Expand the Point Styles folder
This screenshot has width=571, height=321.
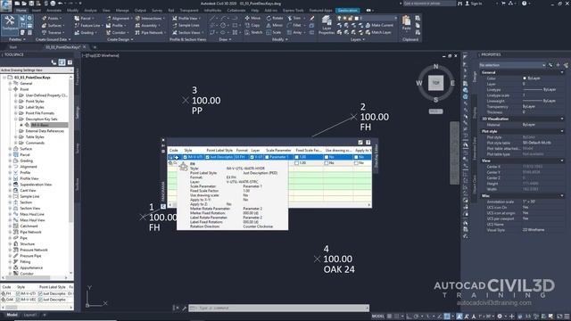(16, 101)
